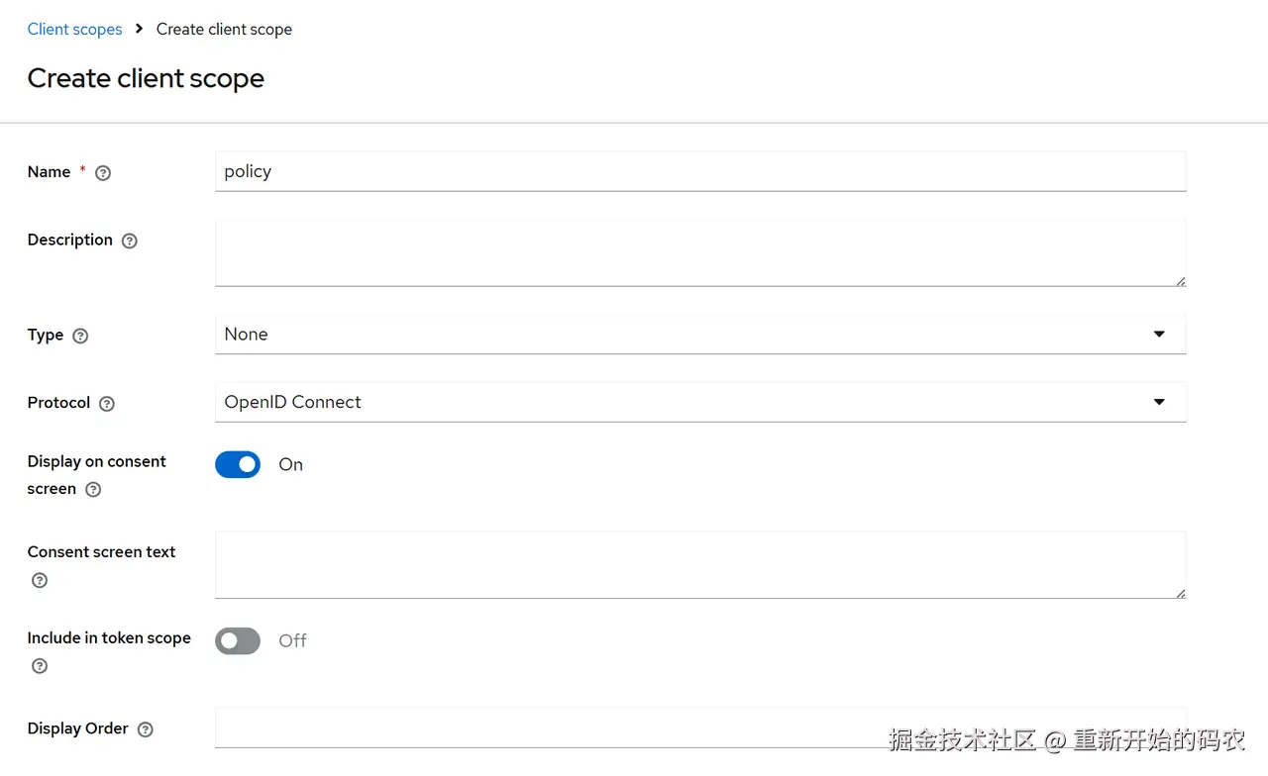Focus the Name field containing policy

tap(699, 171)
